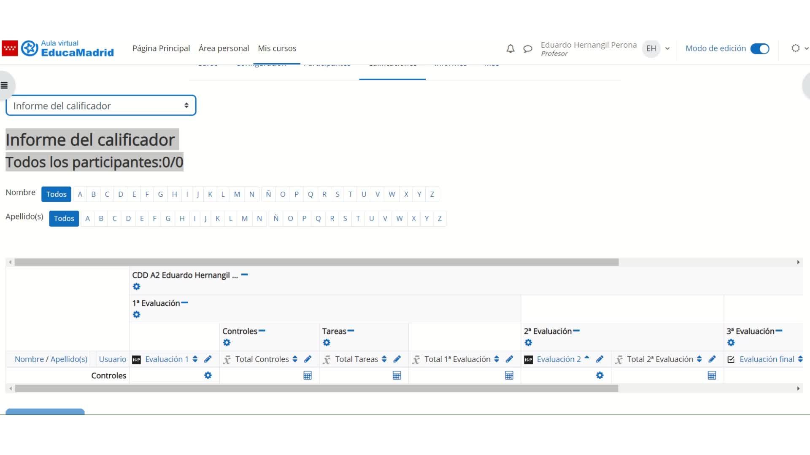Toggle the Modo de edición switch
Screen dimensions: 810x455
(x=760, y=49)
